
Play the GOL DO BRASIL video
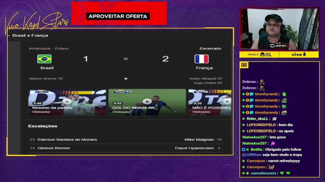tap(147, 101)
